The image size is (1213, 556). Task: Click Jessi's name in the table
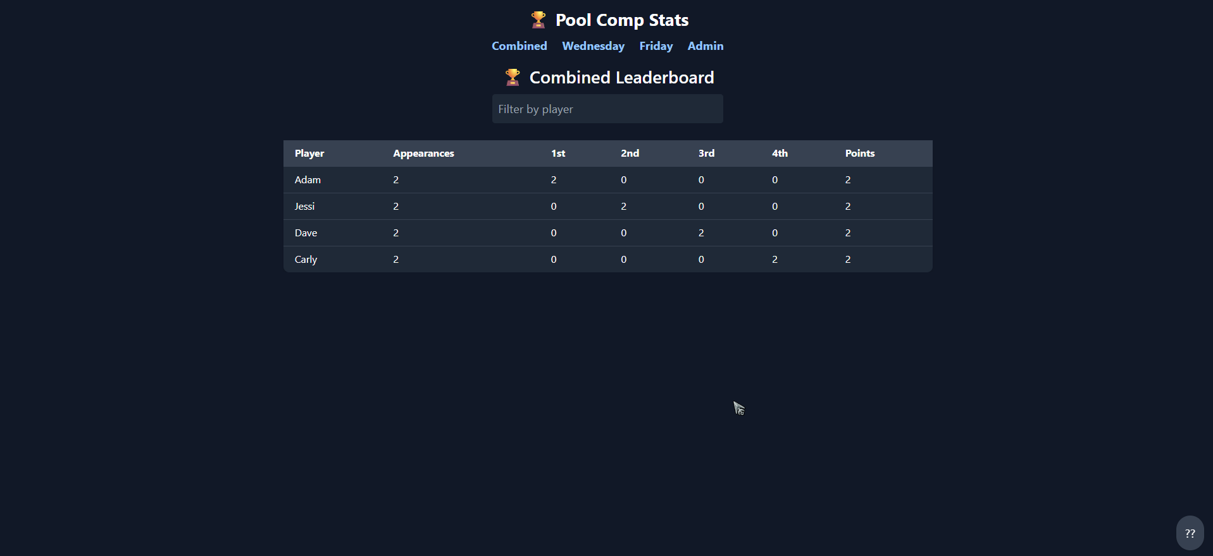click(x=304, y=207)
